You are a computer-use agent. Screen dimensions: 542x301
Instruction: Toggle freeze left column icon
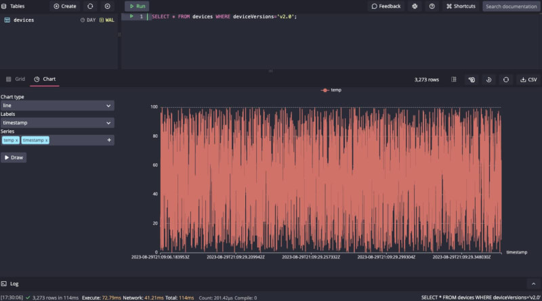(x=472, y=79)
